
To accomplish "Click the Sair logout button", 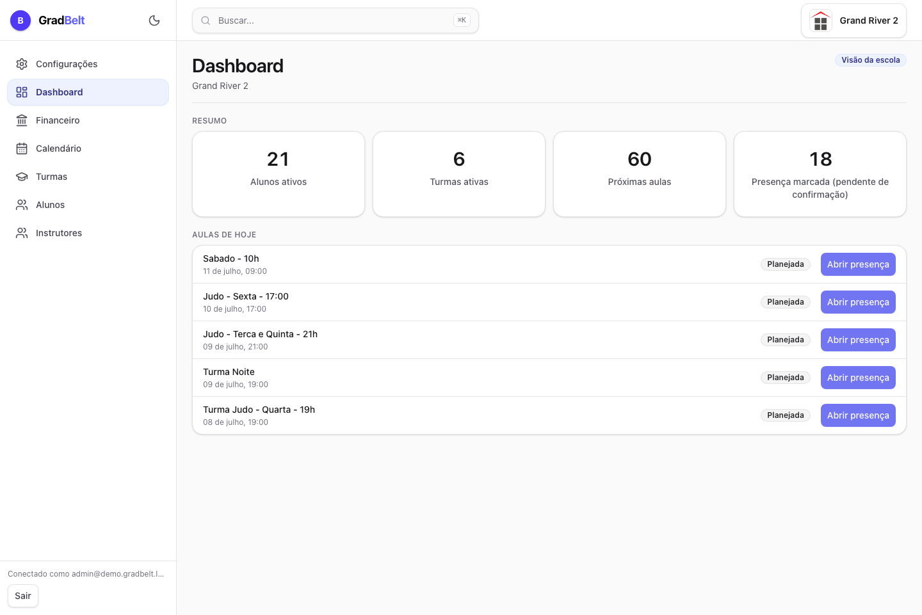I will pos(23,596).
